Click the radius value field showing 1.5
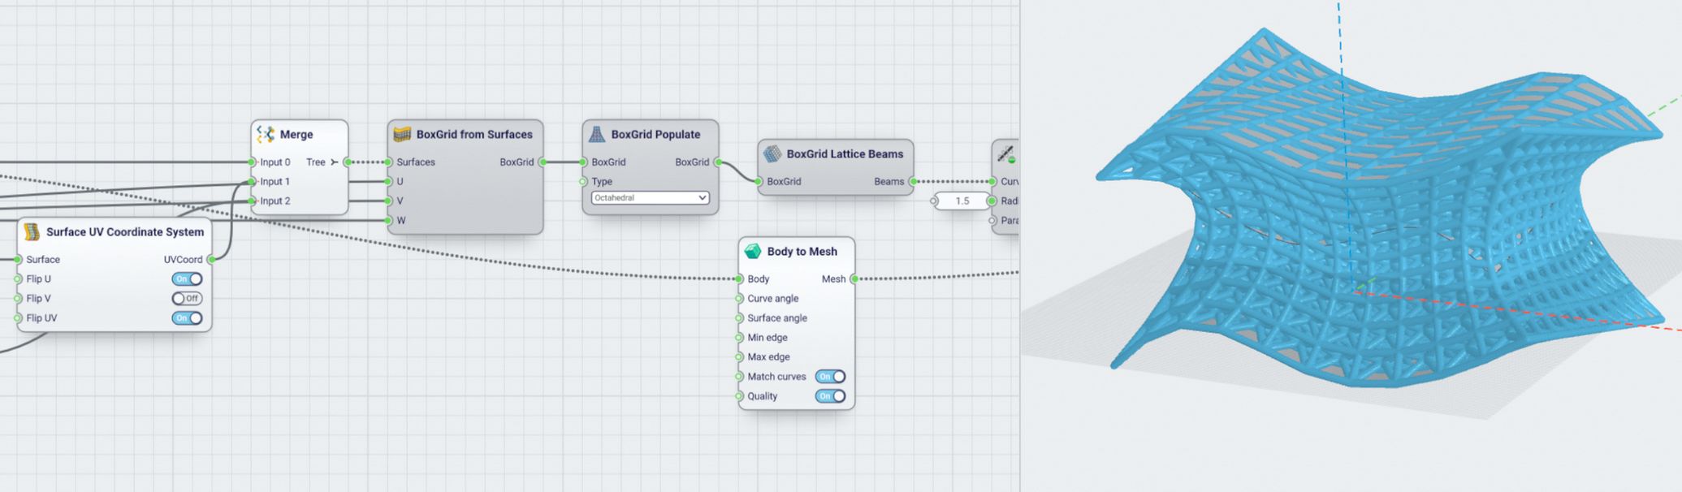Image resolution: width=1682 pixels, height=492 pixels. pos(962,201)
